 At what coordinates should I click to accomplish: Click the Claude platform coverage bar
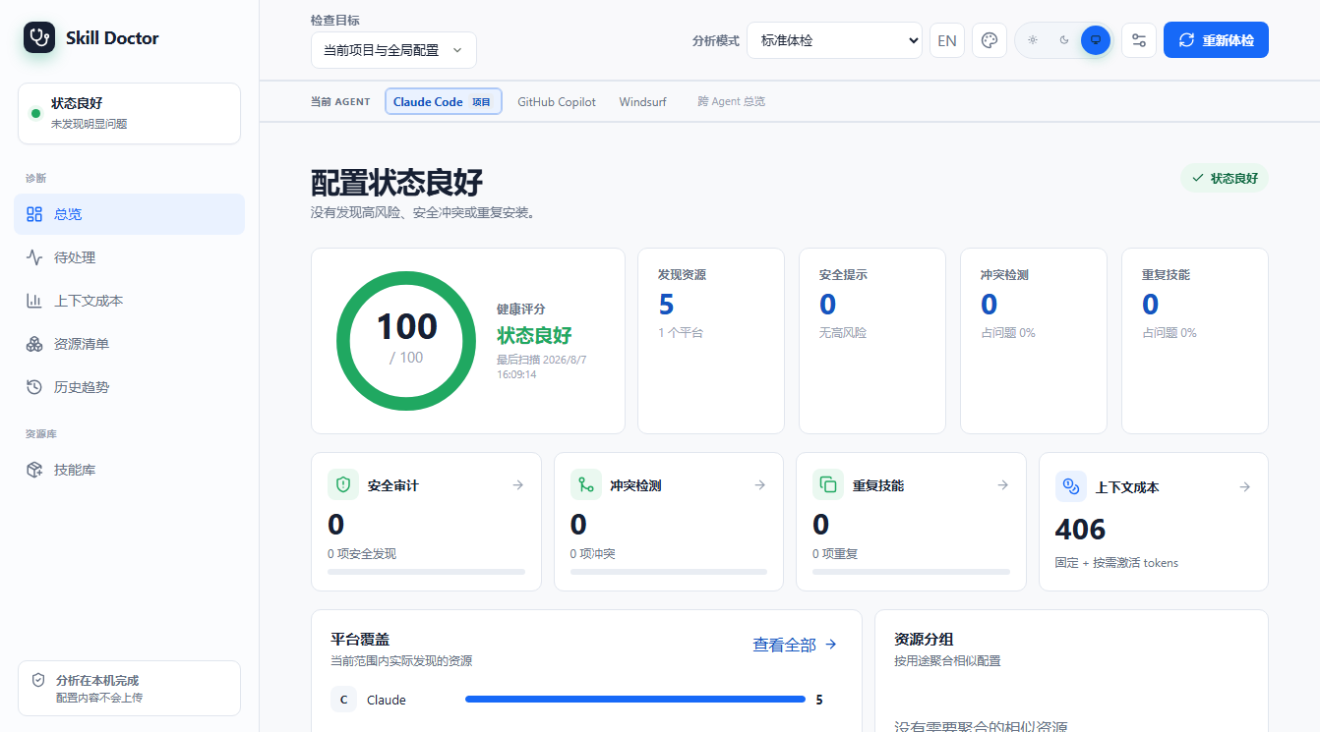(635, 700)
